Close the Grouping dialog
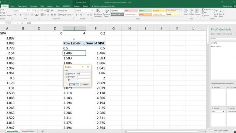This screenshot has width=236, height=133. 88,67
